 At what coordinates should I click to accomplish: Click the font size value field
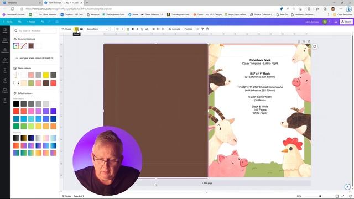point(118,29)
